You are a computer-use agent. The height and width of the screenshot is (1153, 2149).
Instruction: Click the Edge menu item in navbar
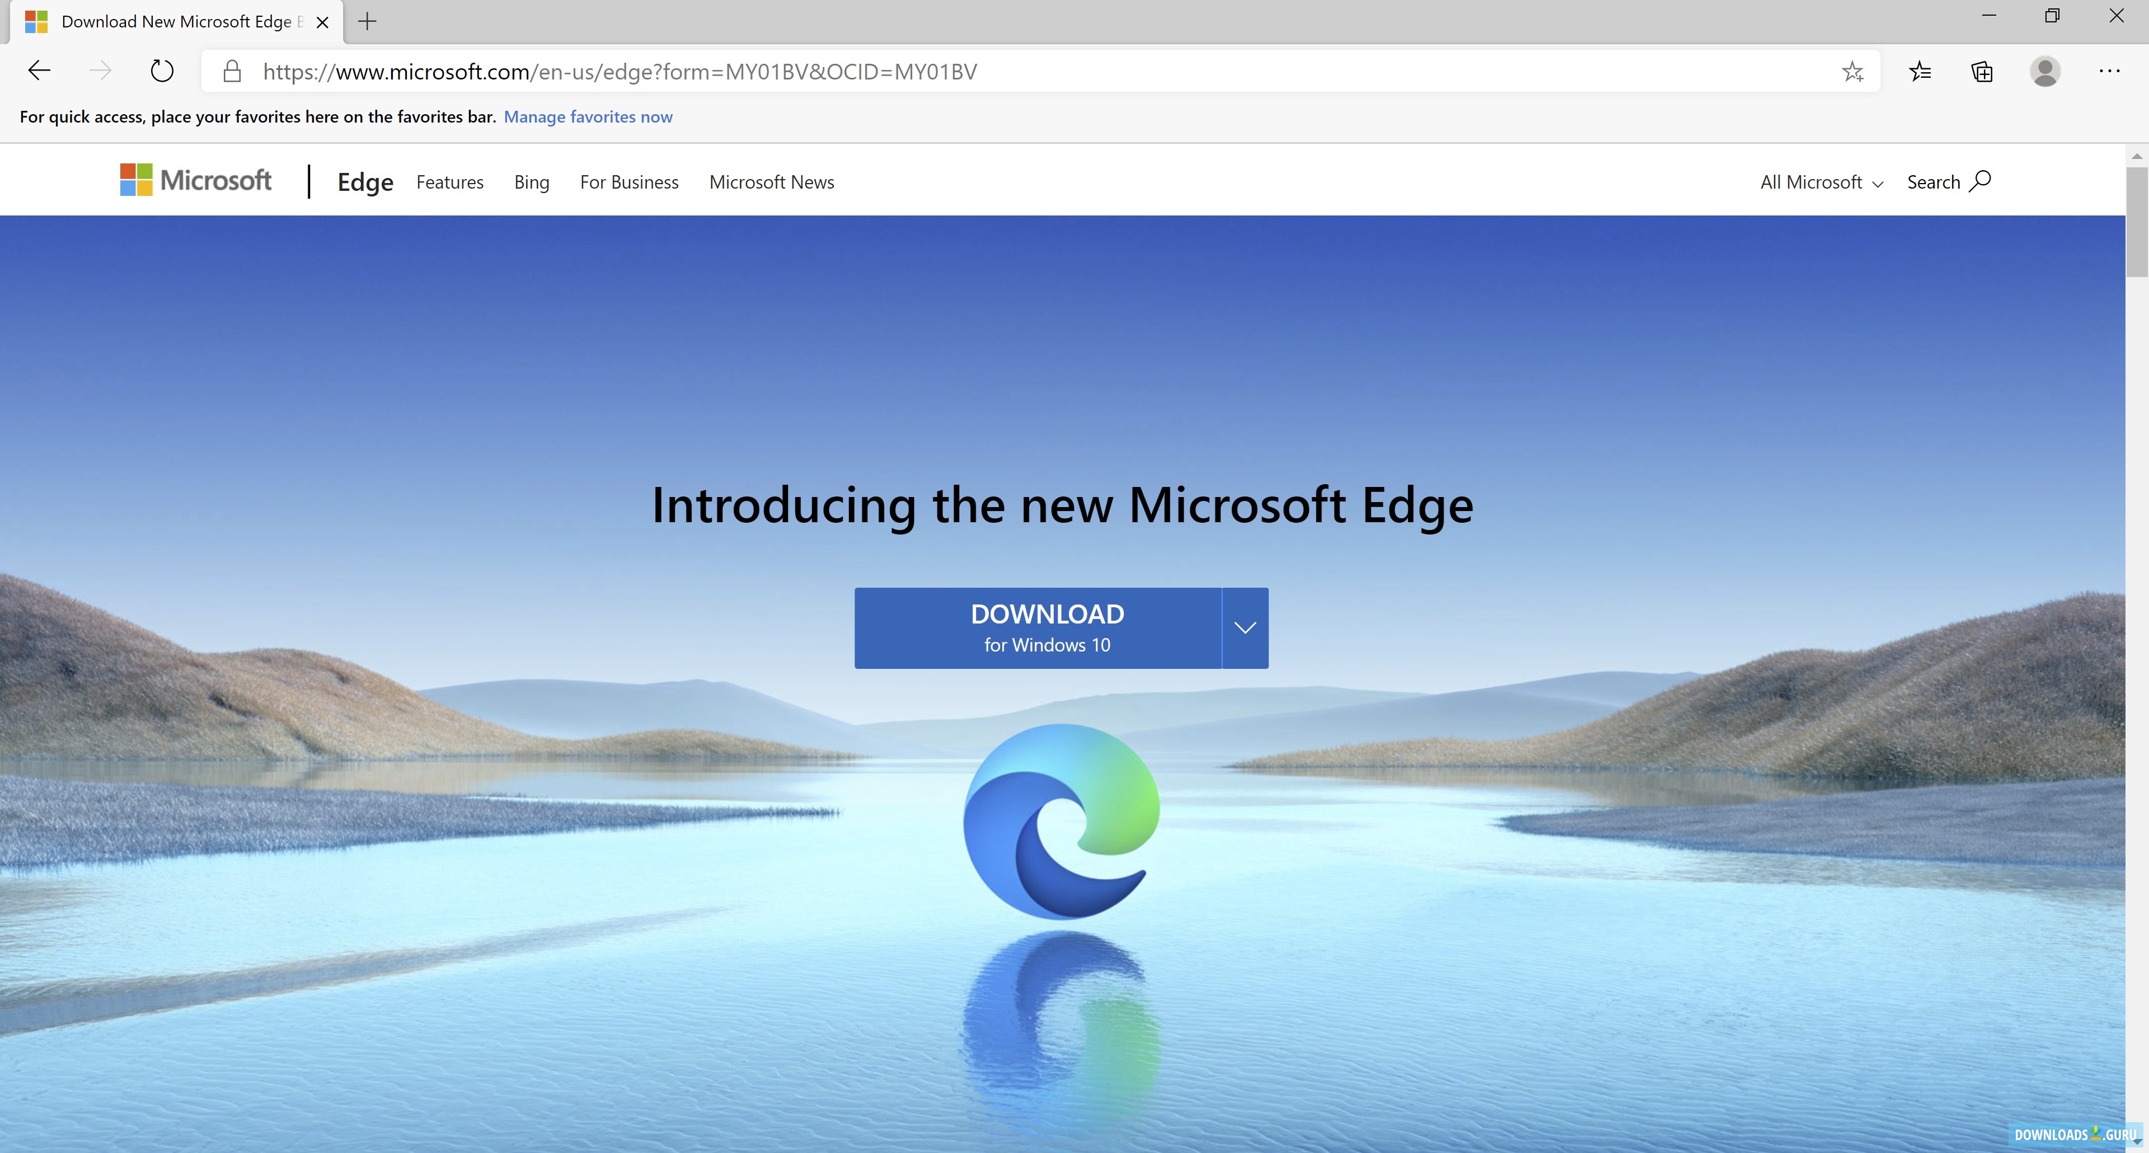pyautogui.click(x=363, y=181)
